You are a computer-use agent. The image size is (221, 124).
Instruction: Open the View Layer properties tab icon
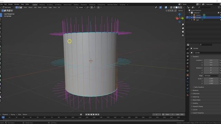(x=188, y=60)
